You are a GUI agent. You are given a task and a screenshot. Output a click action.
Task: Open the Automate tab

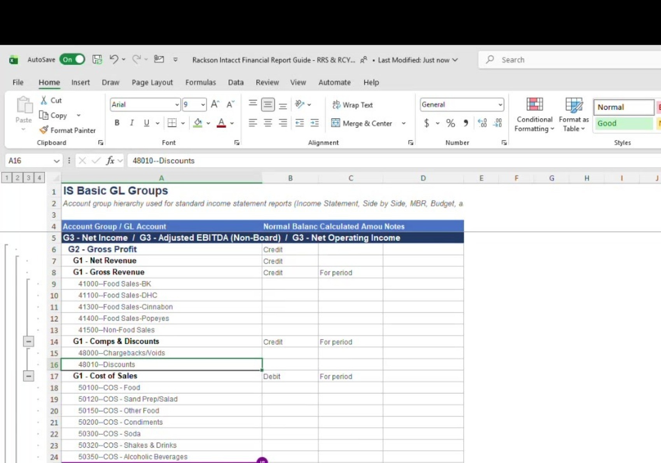(334, 82)
